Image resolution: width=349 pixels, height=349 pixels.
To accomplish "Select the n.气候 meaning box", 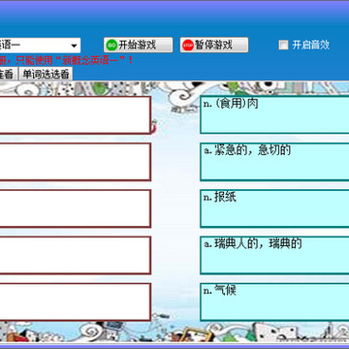I will pyautogui.click(x=274, y=302).
